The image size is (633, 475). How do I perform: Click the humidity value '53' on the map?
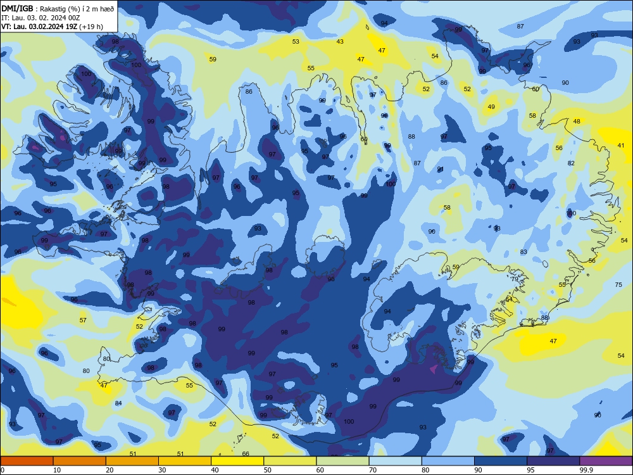296,42
